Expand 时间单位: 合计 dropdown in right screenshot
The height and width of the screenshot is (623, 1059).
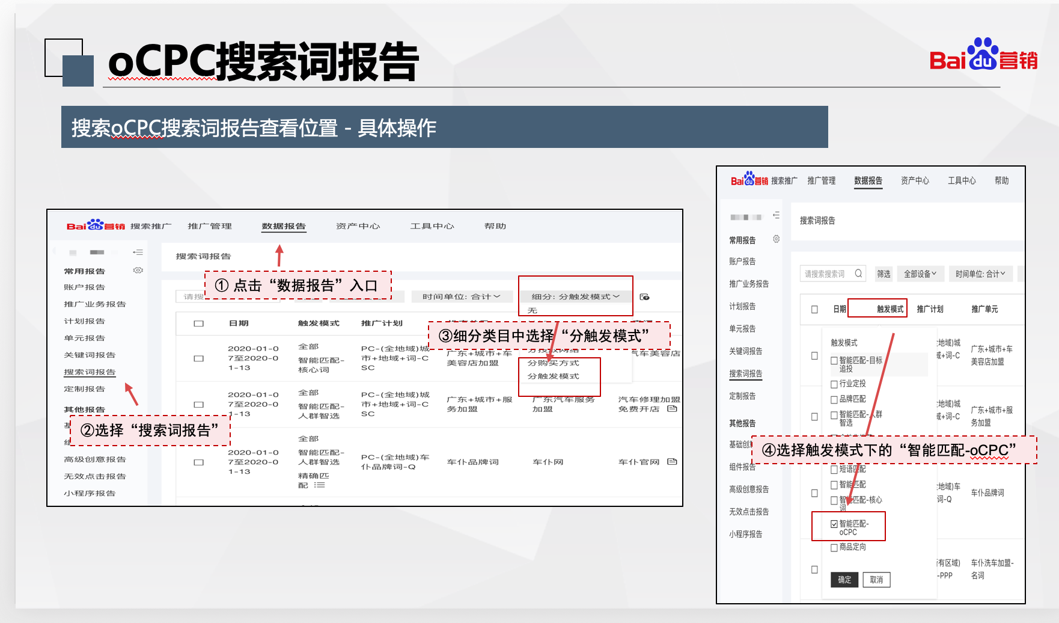tap(980, 274)
